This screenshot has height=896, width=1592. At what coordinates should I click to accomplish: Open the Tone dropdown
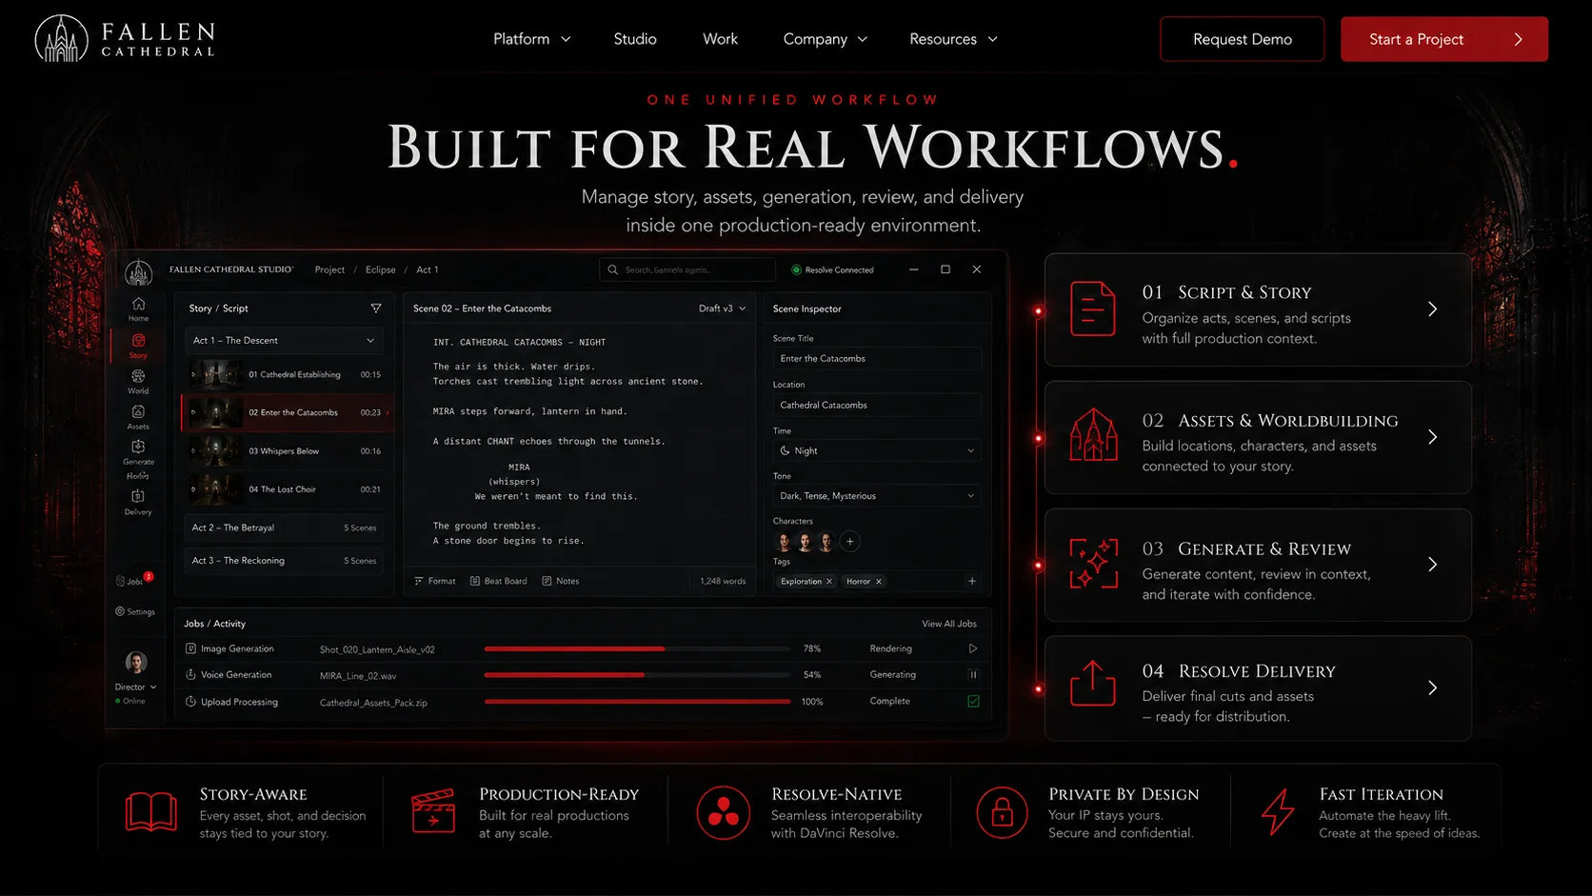pyautogui.click(x=877, y=496)
